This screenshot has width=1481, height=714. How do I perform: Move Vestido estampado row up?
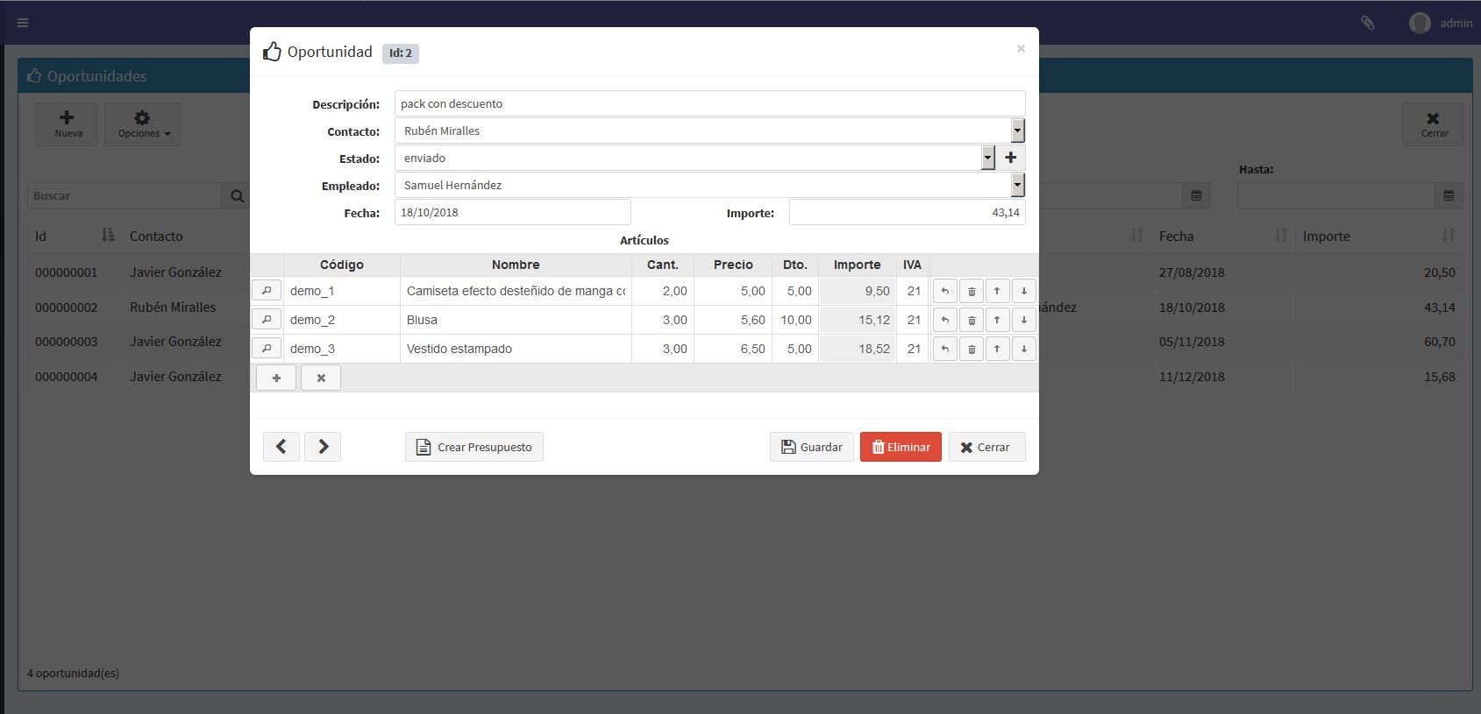point(997,349)
